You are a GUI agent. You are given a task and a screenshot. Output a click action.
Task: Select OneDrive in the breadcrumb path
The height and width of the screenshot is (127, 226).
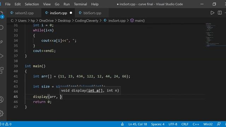[x=46, y=20]
